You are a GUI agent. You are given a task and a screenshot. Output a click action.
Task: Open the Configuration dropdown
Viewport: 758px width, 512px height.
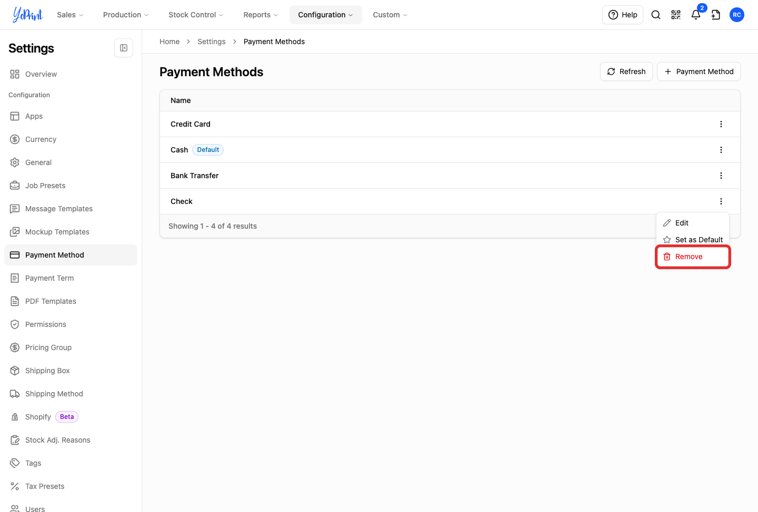(325, 15)
